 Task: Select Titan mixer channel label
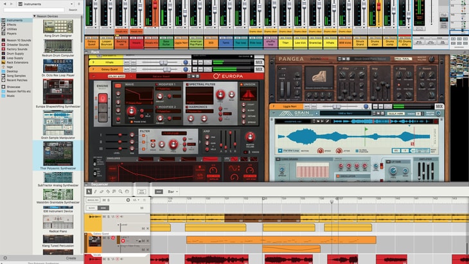pyautogui.click(x=285, y=44)
